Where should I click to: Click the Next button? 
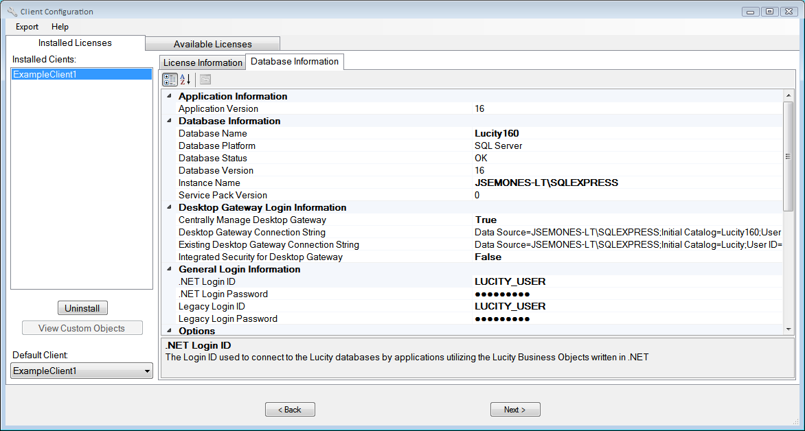(515, 409)
